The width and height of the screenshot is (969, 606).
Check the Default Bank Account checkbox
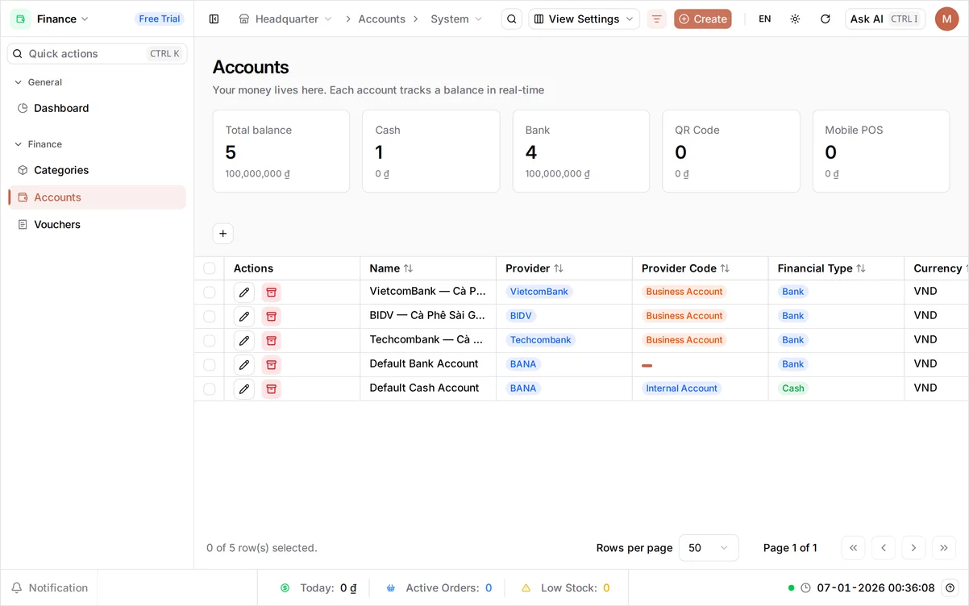tap(210, 364)
